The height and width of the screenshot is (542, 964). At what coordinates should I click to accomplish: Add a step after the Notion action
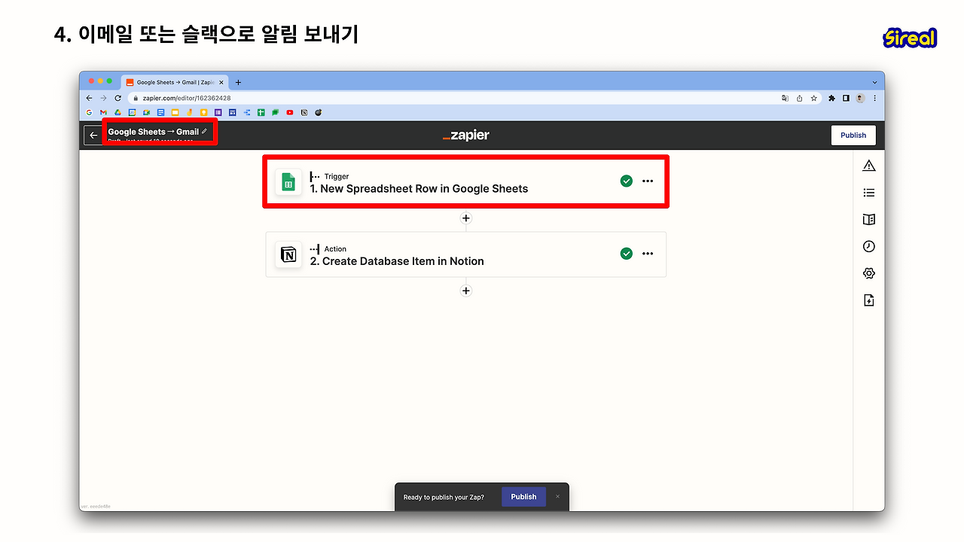466,291
